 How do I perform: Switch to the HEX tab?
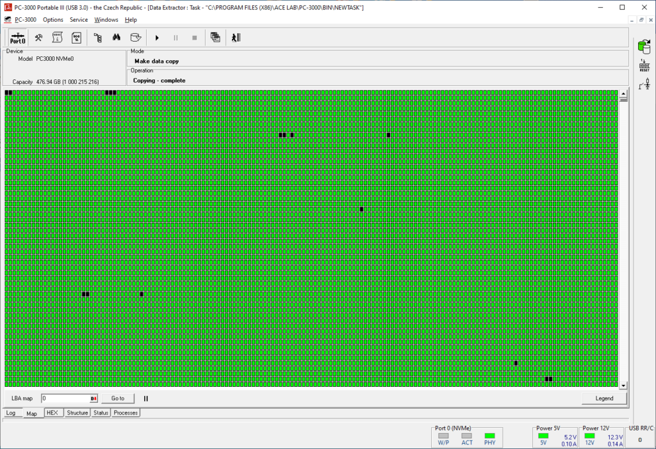[x=53, y=413]
